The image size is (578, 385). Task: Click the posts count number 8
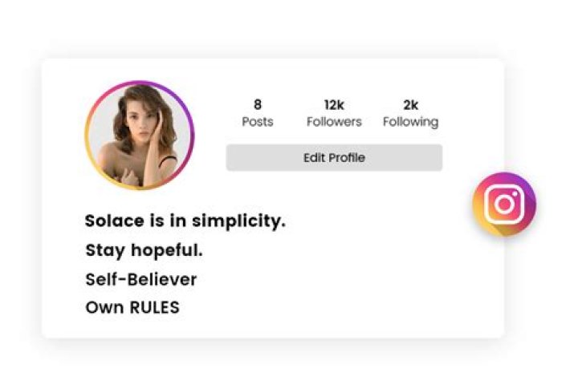point(258,104)
